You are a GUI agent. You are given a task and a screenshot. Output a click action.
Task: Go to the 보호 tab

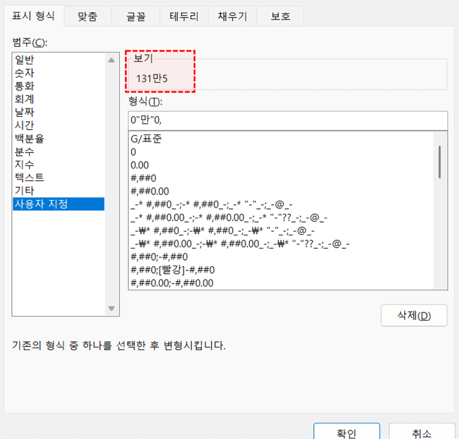(x=280, y=16)
